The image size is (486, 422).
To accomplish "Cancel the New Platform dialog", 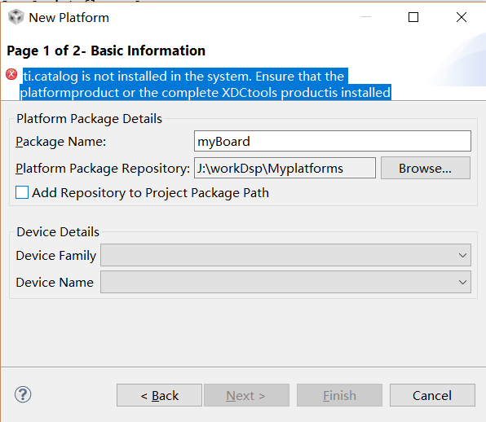I will tap(432, 395).
